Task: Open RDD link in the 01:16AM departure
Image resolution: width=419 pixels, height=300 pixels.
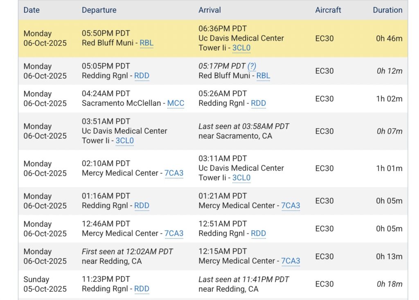Action: point(142,205)
